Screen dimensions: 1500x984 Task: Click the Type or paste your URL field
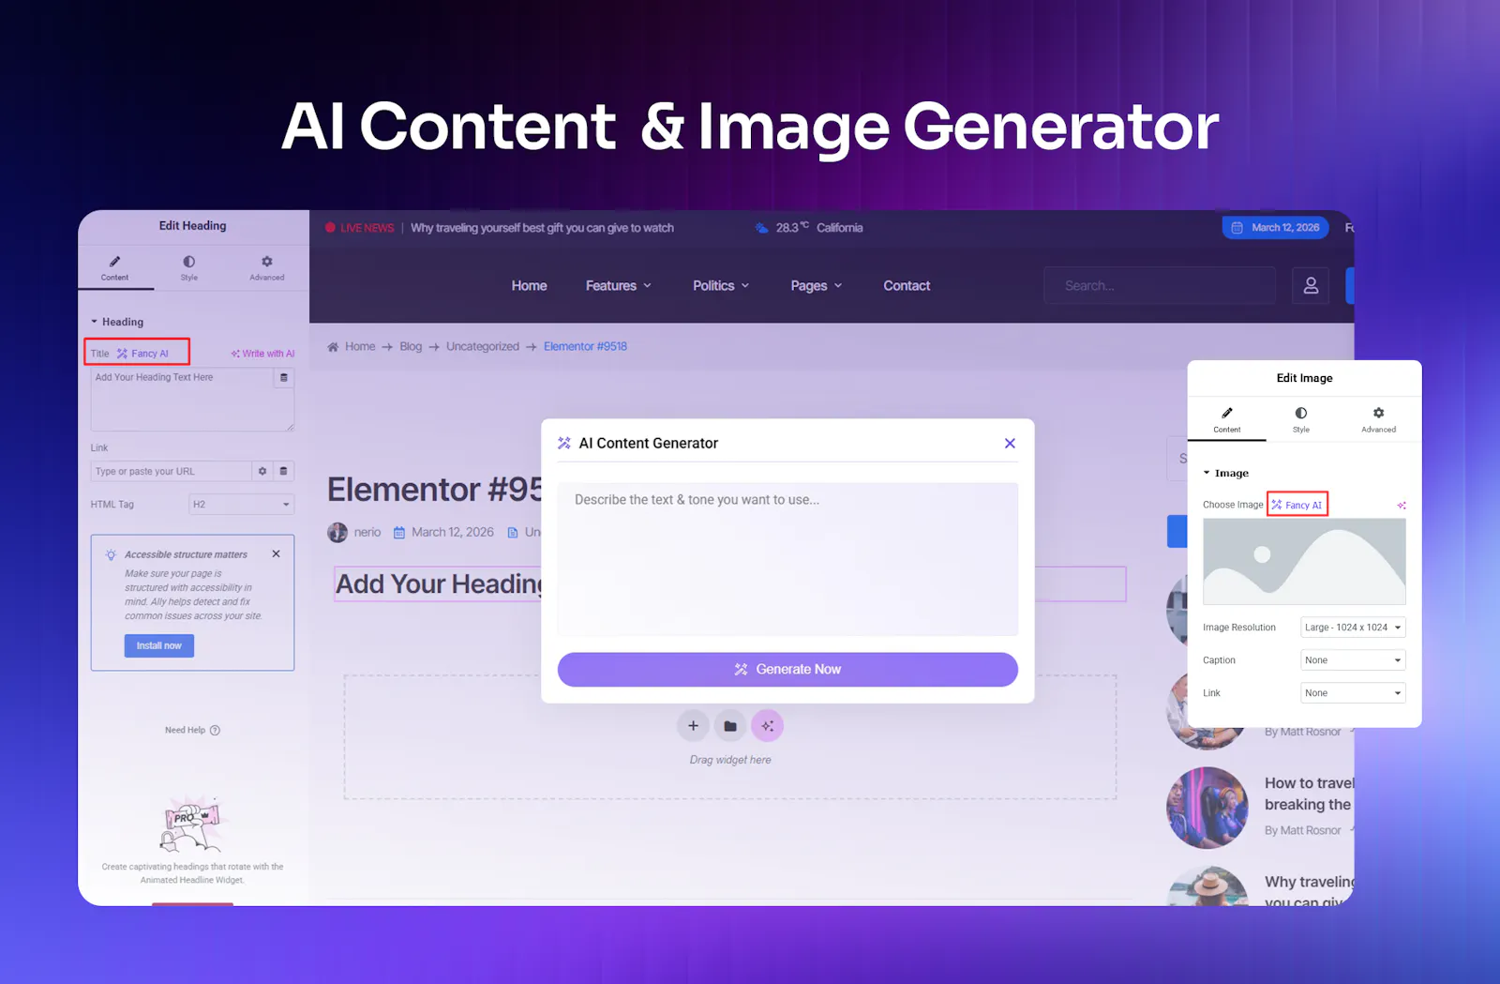pyautogui.click(x=172, y=471)
